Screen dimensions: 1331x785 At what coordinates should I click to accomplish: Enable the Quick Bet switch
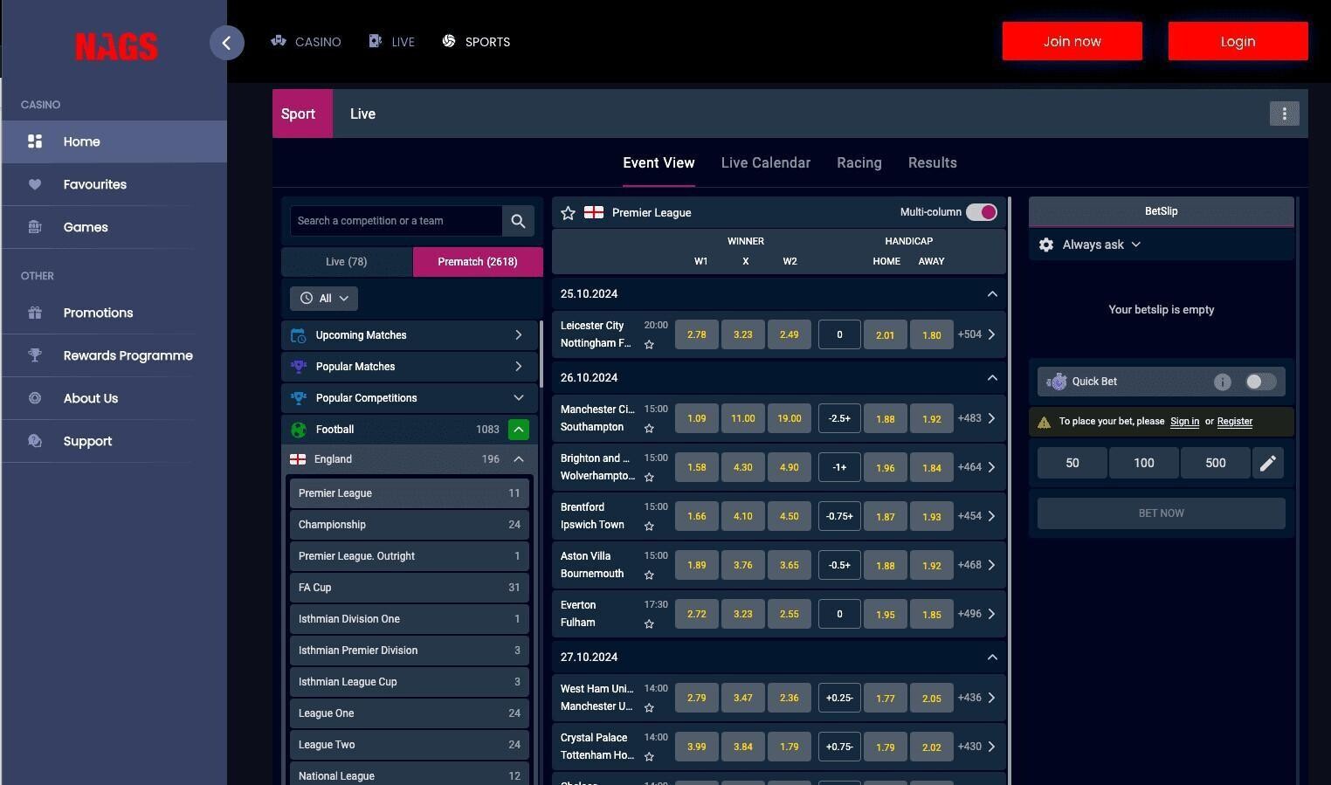click(x=1260, y=382)
